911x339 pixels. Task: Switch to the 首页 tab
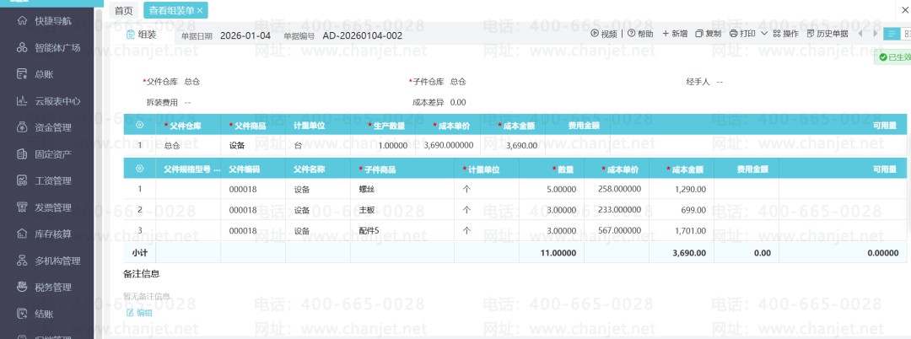pos(124,10)
